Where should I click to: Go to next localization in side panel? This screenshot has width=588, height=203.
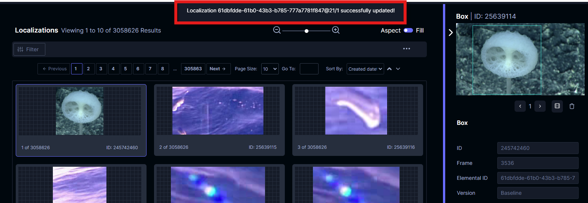point(540,106)
